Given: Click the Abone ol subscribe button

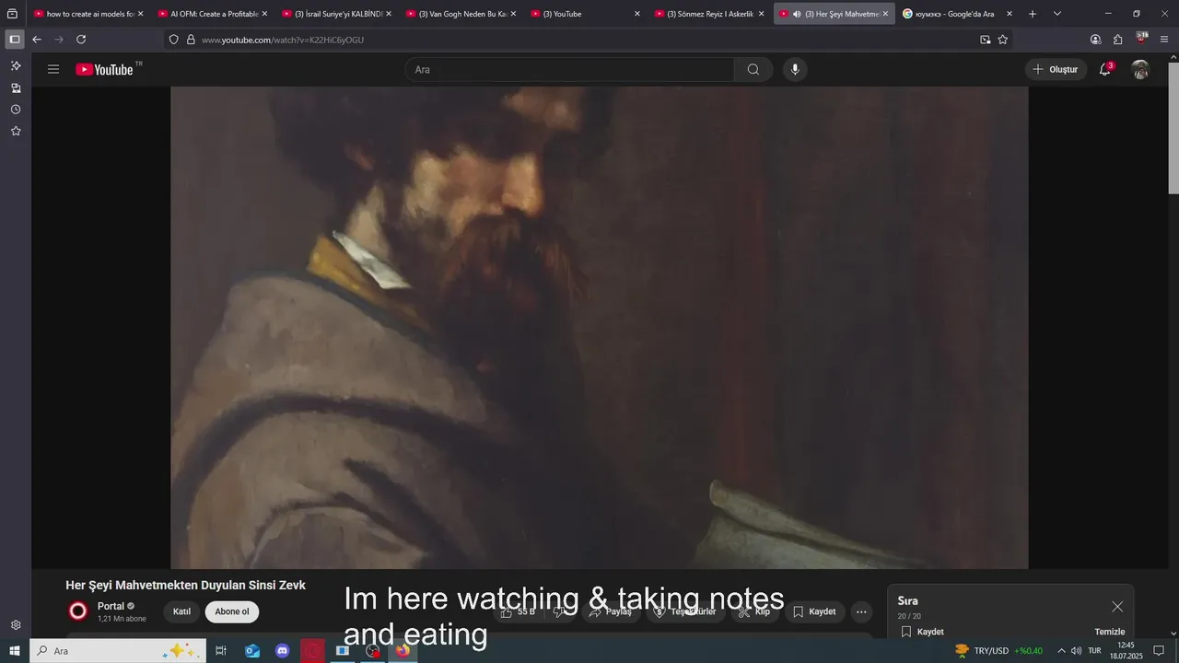Looking at the screenshot, I should click(232, 611).
